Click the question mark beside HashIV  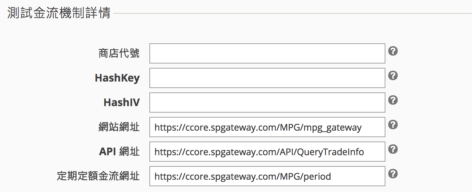pyautogui.click(x=393, y=100)
